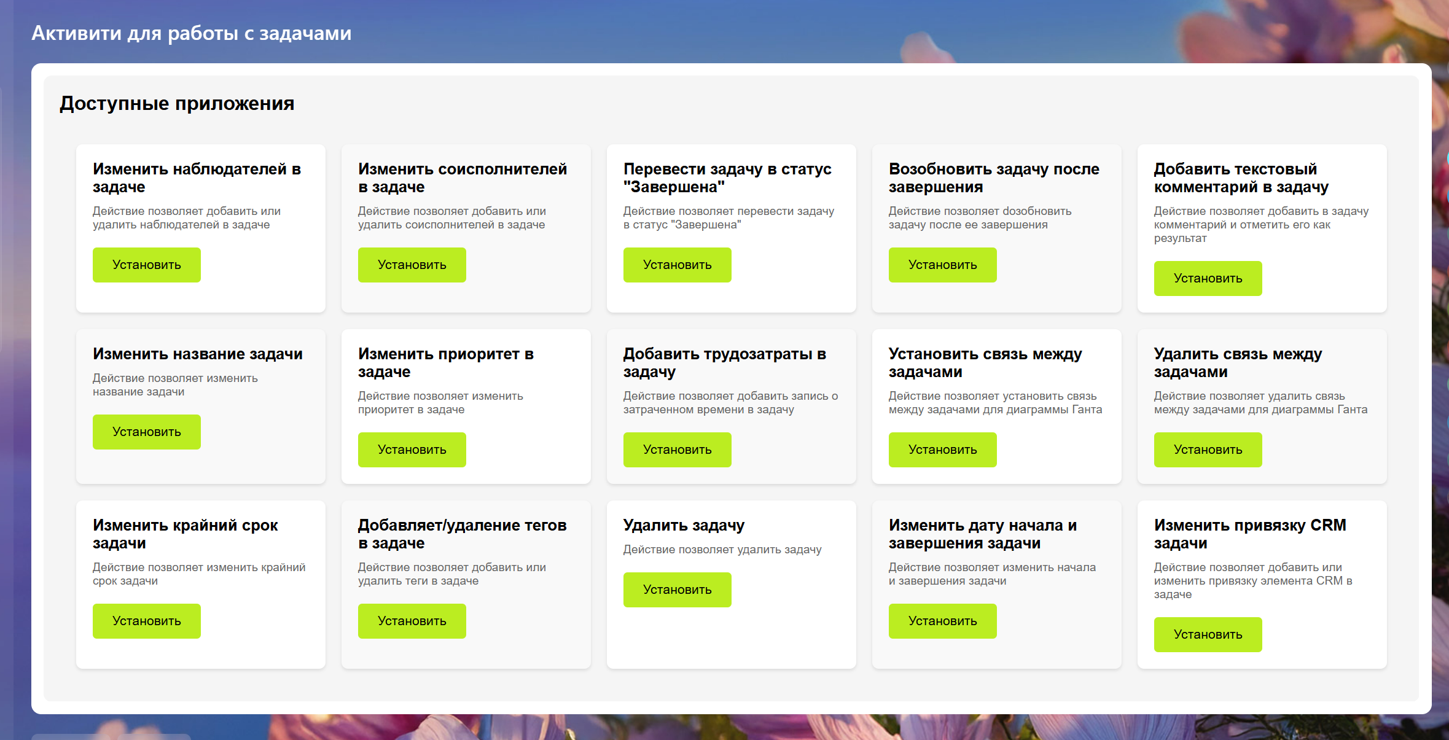Click the page title 'Активити для работы с задачами'
Screen dimensions: 1449x740
(191, 33)
